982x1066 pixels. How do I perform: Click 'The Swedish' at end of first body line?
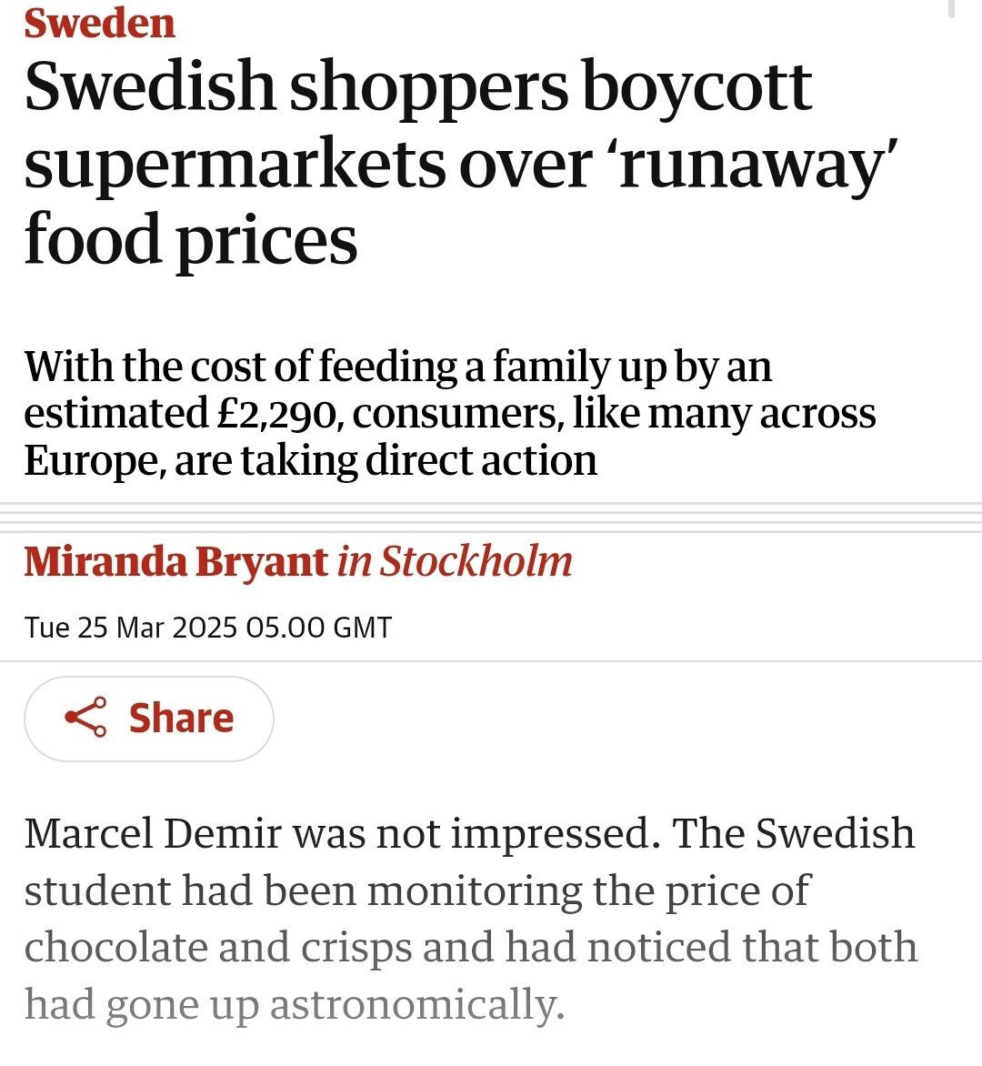pyautogui.click(x=793, y=833)
